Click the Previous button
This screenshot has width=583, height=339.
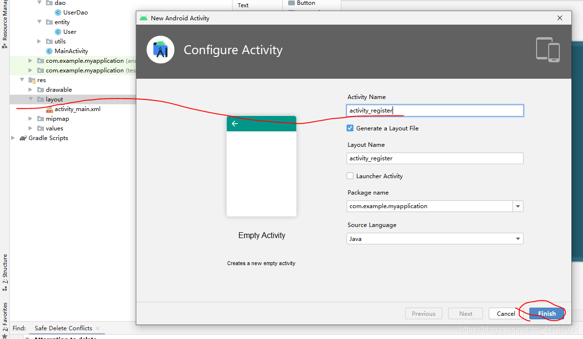[x=423, y=313]
